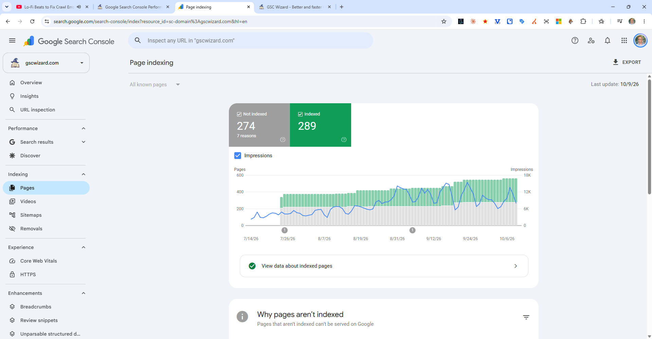Click the info icon beside Why pages aren't indexed
This screenshot has height=339, width=652.
point(242,317)
